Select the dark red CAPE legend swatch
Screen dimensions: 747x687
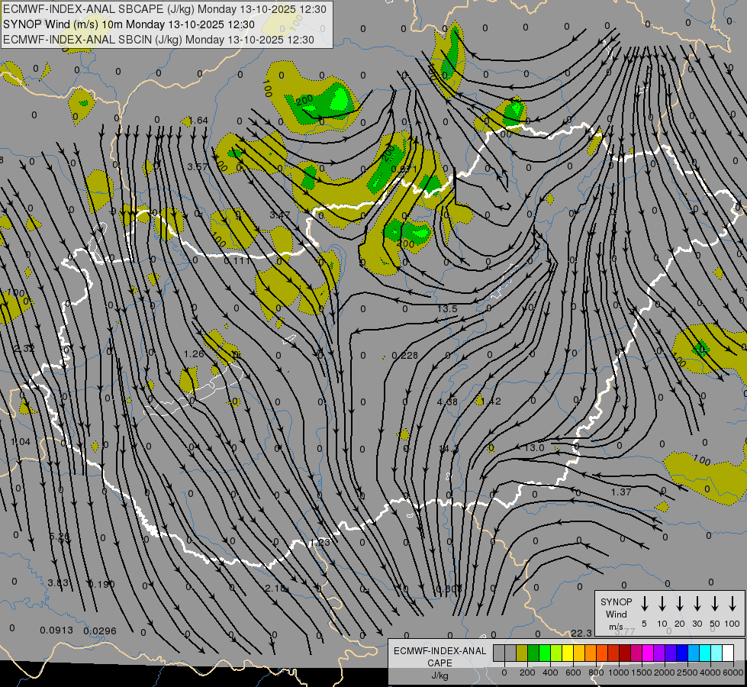625,653
